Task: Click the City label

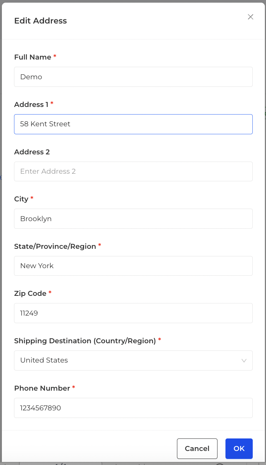Action: click(x=21, y=199)
